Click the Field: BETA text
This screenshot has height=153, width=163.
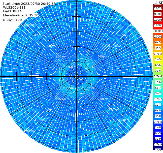[12, 11]
